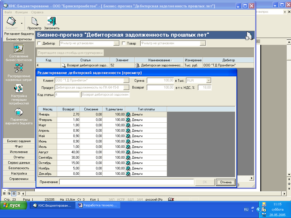Image resolution: width=291 pixels, height=218 pixels.
Task: Click the Бюджет toolbar icon
Action: point(11,22)
